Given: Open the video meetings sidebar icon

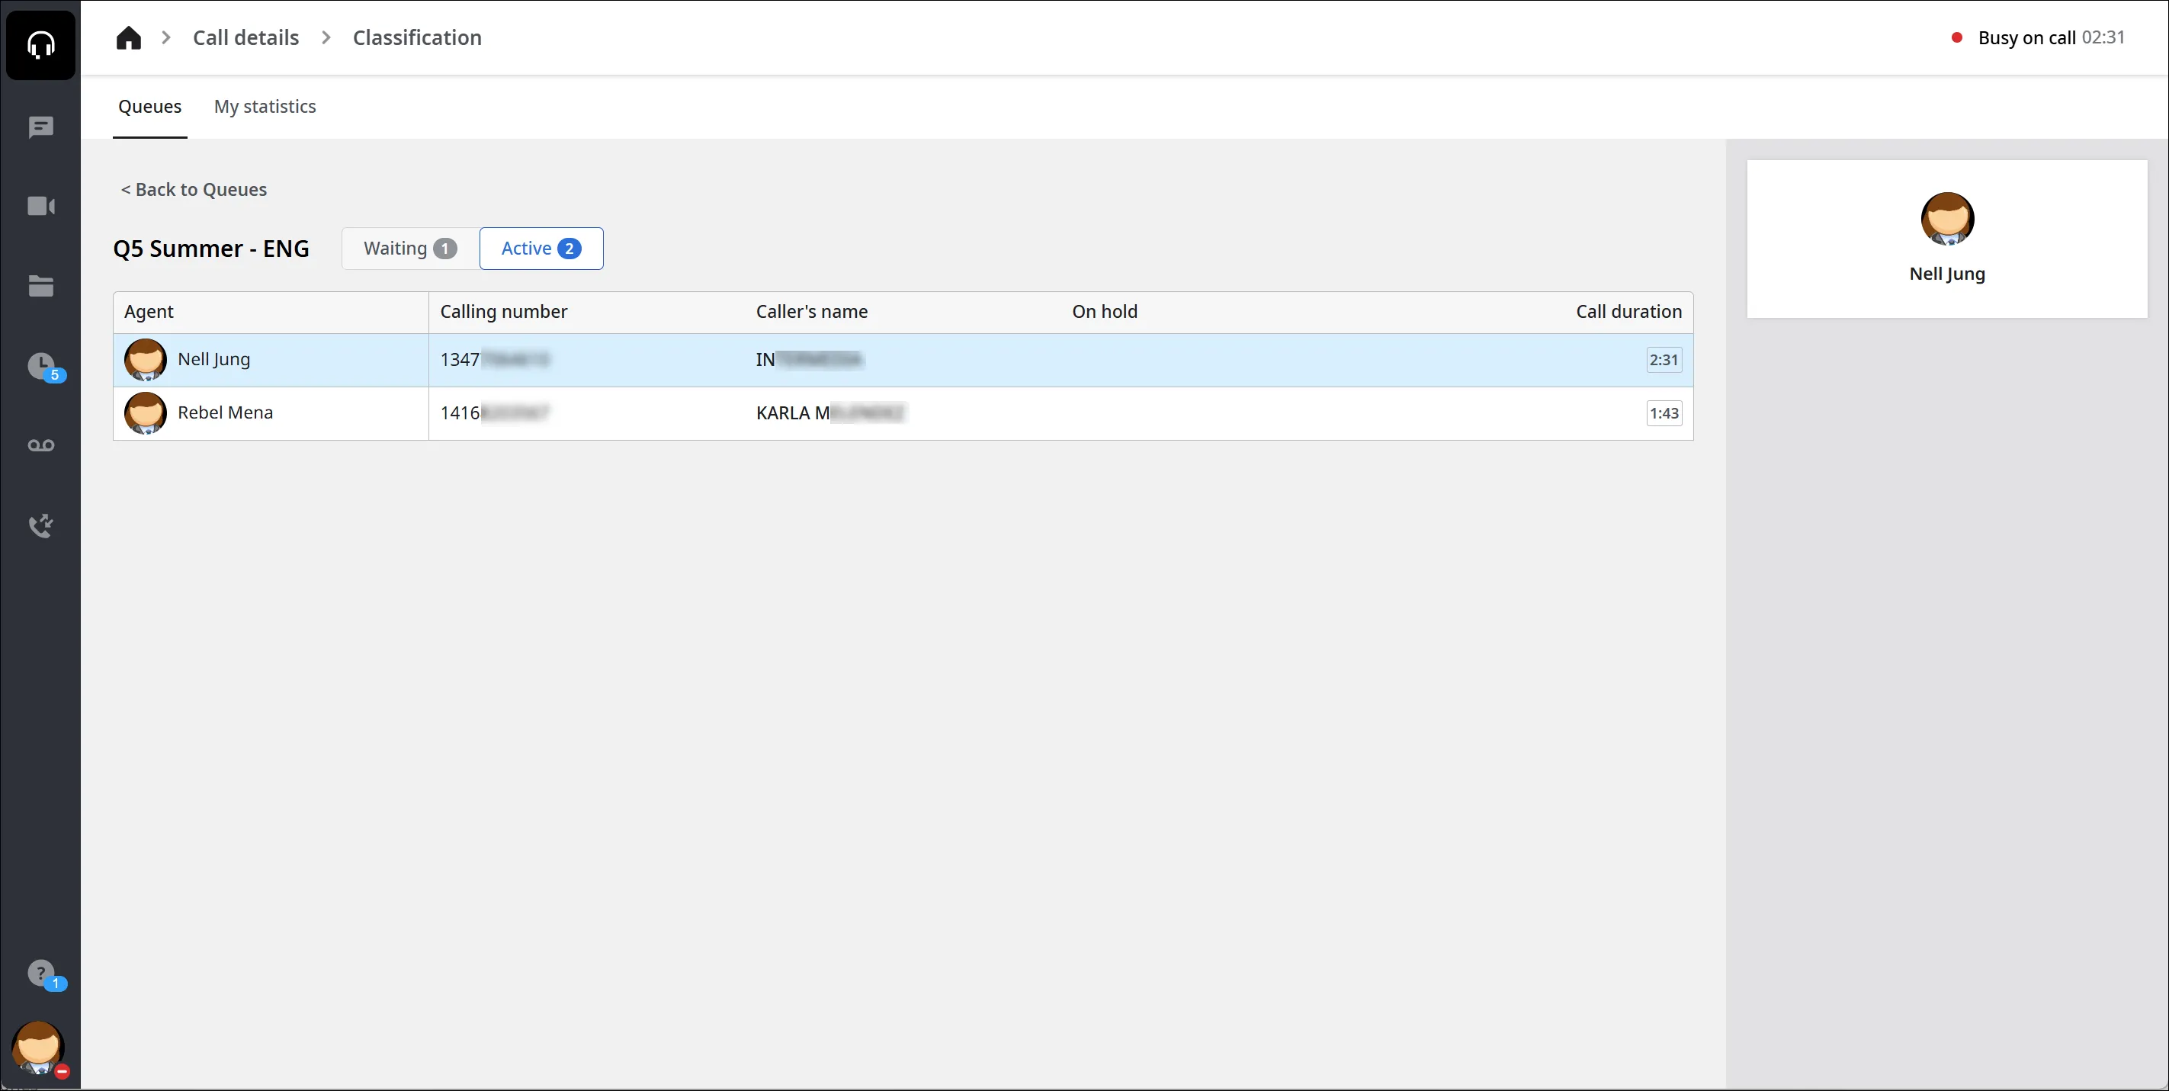Looking at the screenshot, I should pyautogui.click(x=40, y=207).
